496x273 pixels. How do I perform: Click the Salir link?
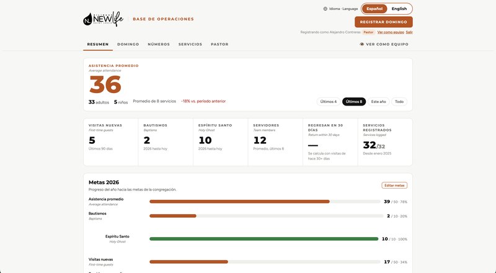[x=409, y=32]
